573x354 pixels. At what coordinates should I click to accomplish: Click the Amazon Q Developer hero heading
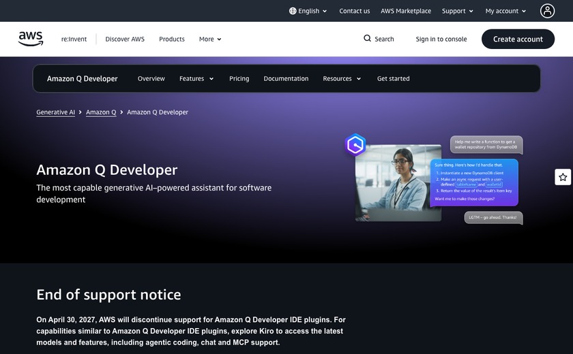pos(106,170)
